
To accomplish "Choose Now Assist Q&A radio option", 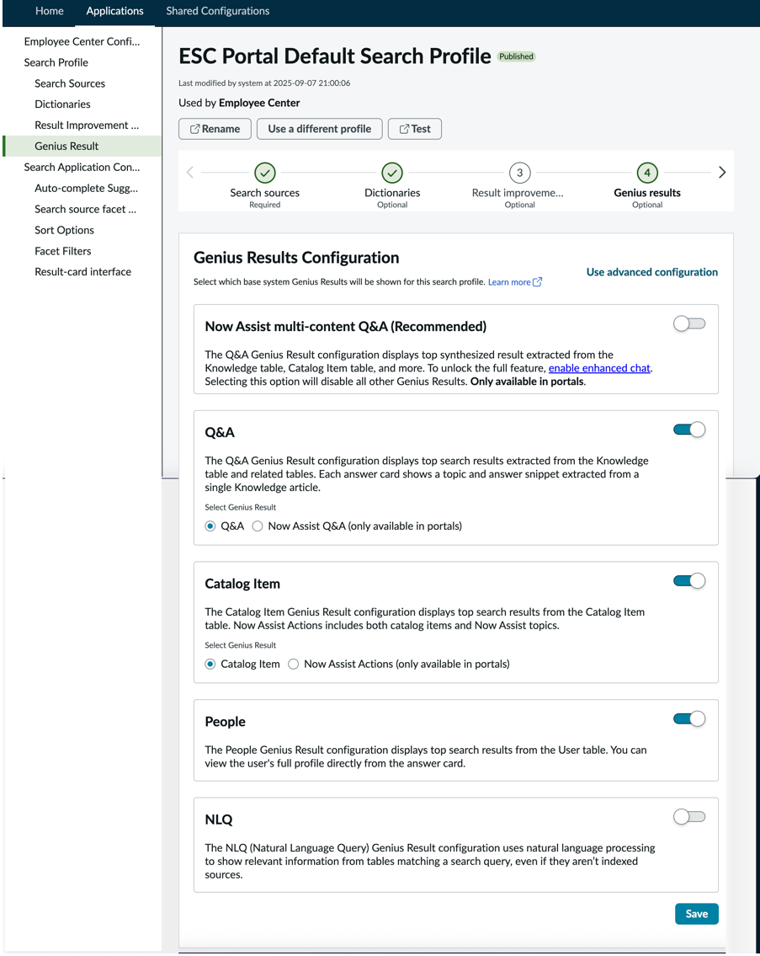I will pos(258,526).
